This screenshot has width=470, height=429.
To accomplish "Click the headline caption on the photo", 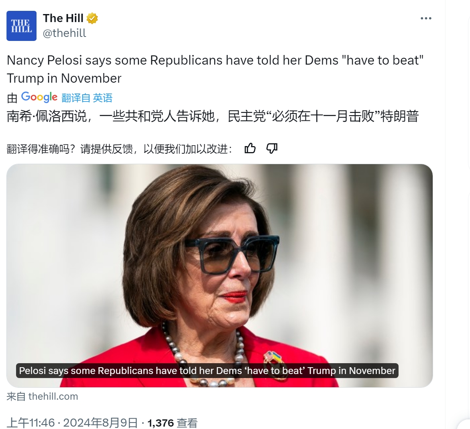I will (x=207, y=370).
